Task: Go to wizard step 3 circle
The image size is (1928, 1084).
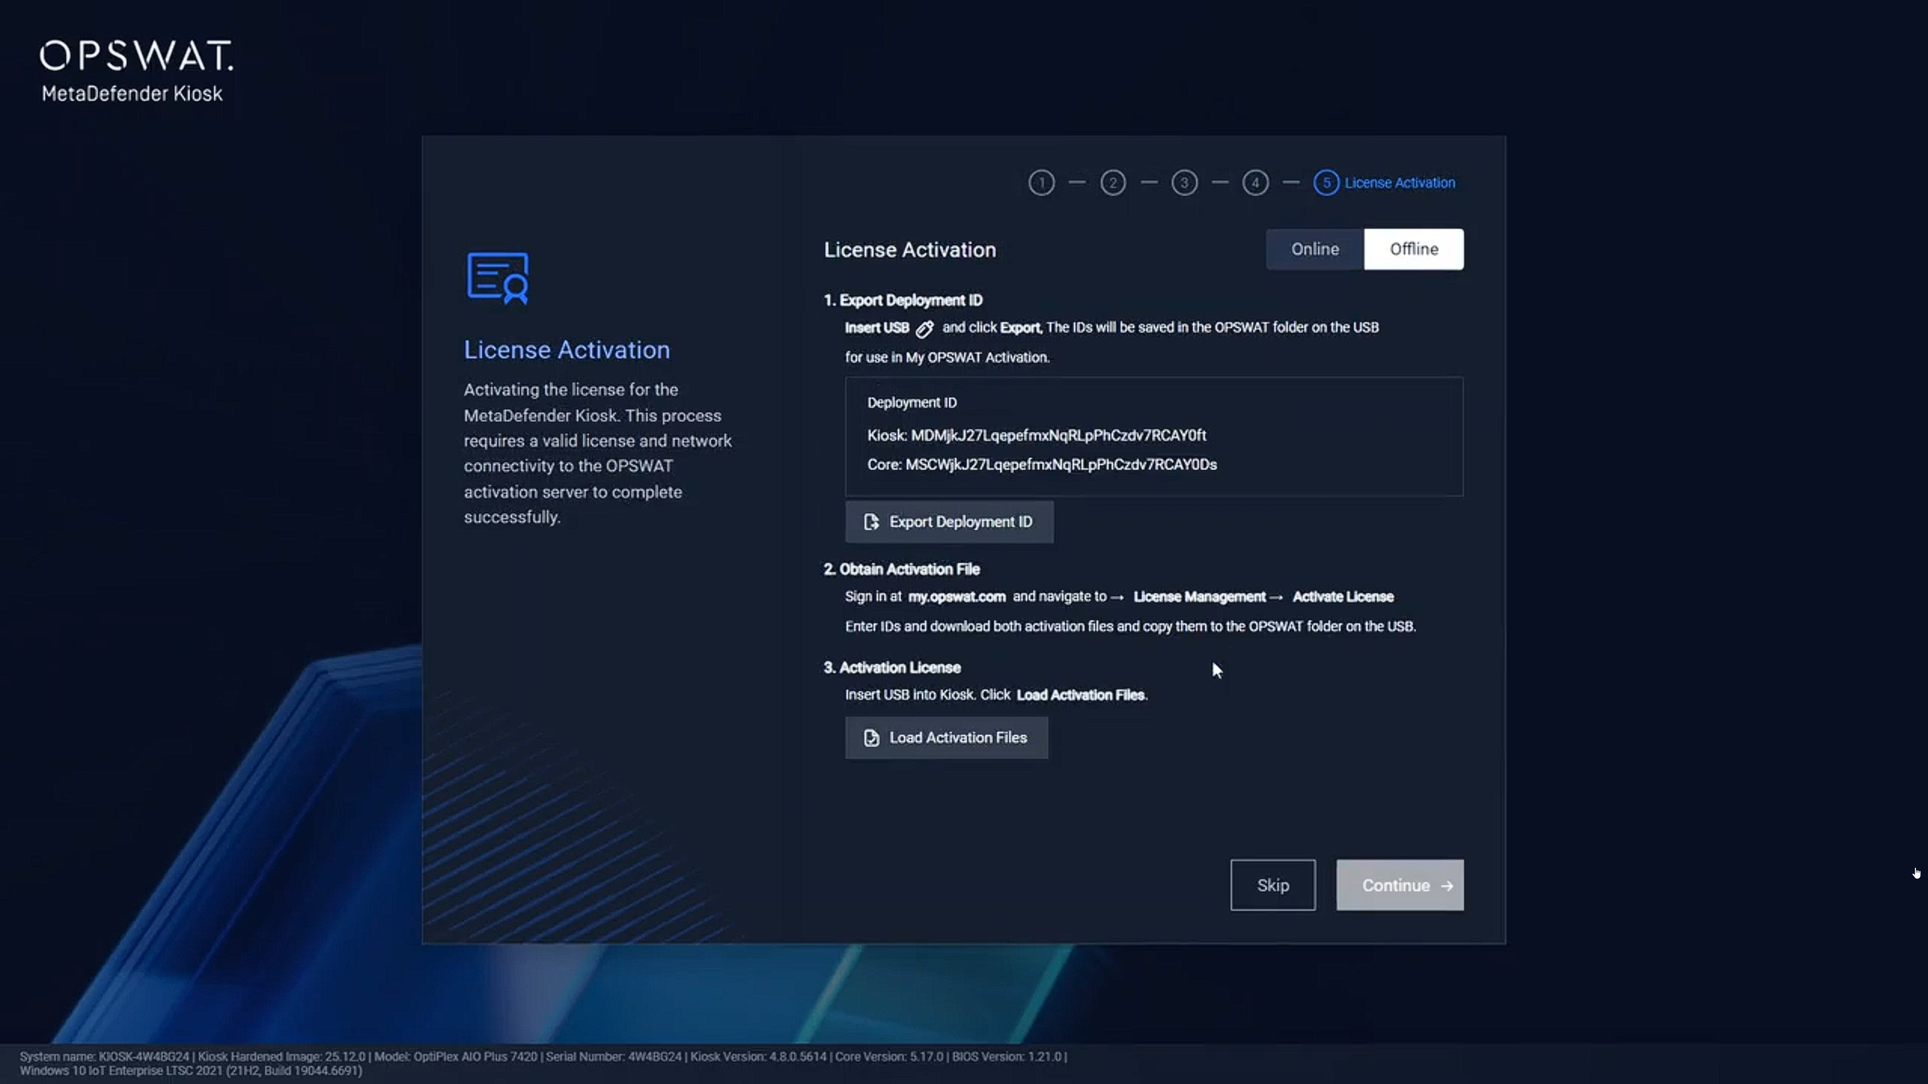Action: pyautogui.click(x=1184, y=183)
